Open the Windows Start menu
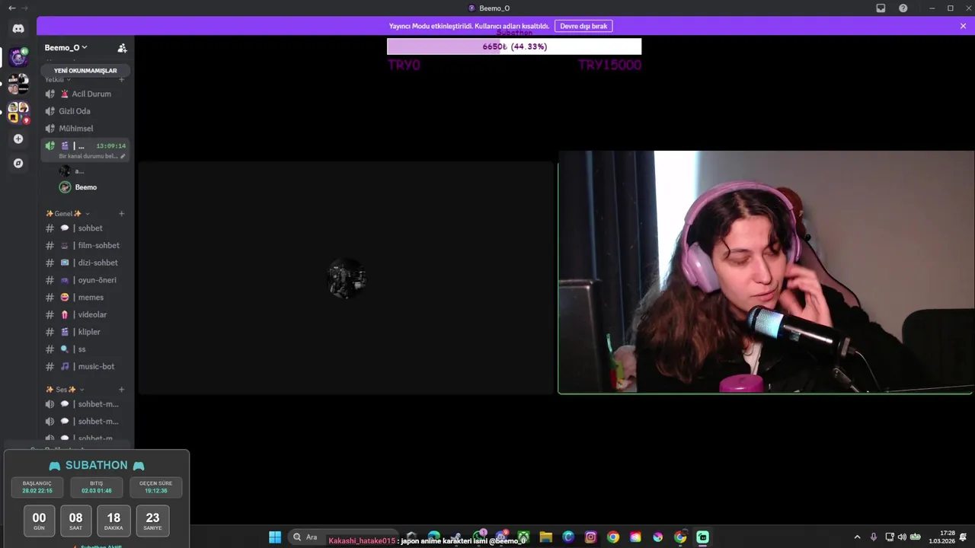975x548 pixels. (x=275, y=537)
